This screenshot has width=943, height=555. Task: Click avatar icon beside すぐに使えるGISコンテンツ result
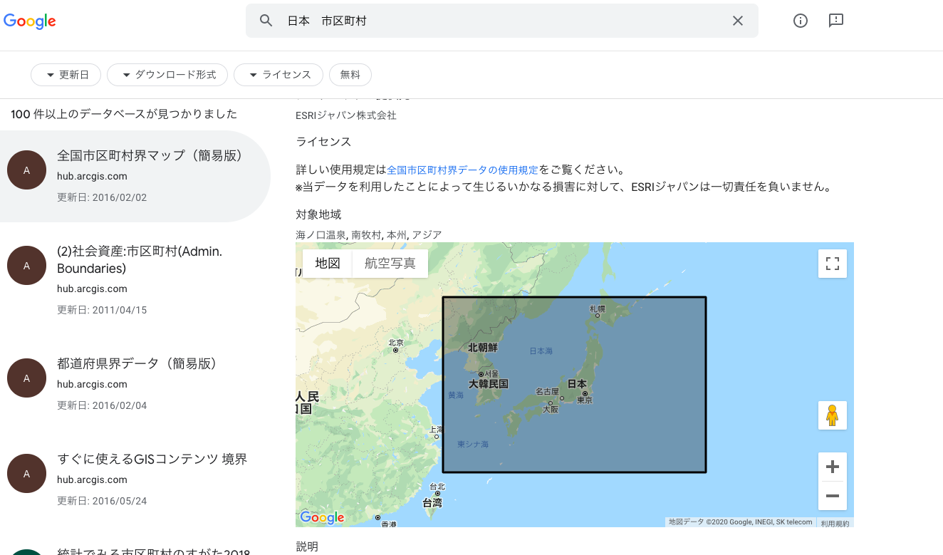(x=26, y=474)
